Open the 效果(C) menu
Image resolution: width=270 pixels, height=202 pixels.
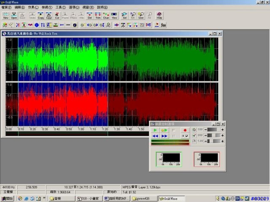point(33,7)
